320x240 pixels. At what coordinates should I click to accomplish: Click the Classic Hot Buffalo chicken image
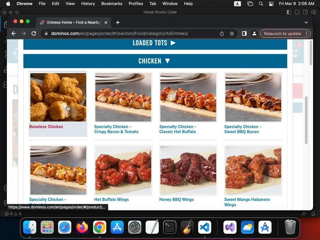(188, 97)
